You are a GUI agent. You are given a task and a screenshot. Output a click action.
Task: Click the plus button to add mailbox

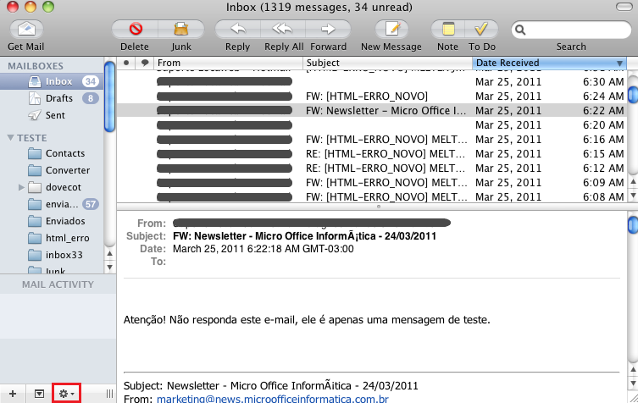(x=13, y=394)
